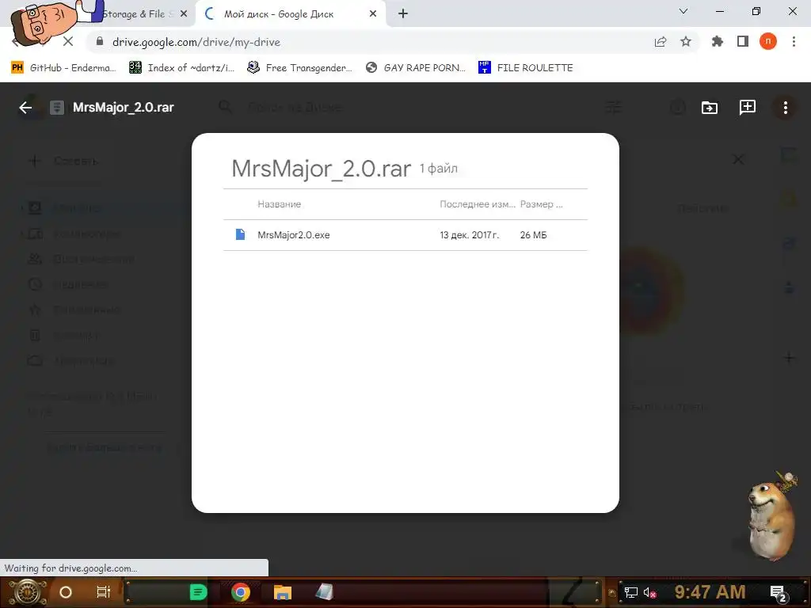Screen dimensions: 811x608
Task: Click the blue file icon beside MrsMajor2.0.exe
Action: point(240,234)
